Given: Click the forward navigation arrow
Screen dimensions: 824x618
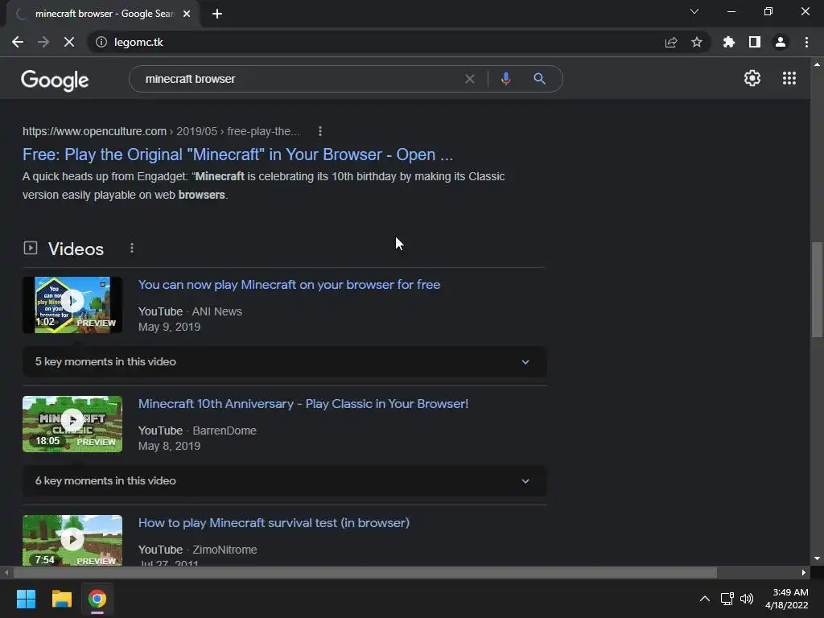Looking at the screenshot, I should tap(43, 42).
